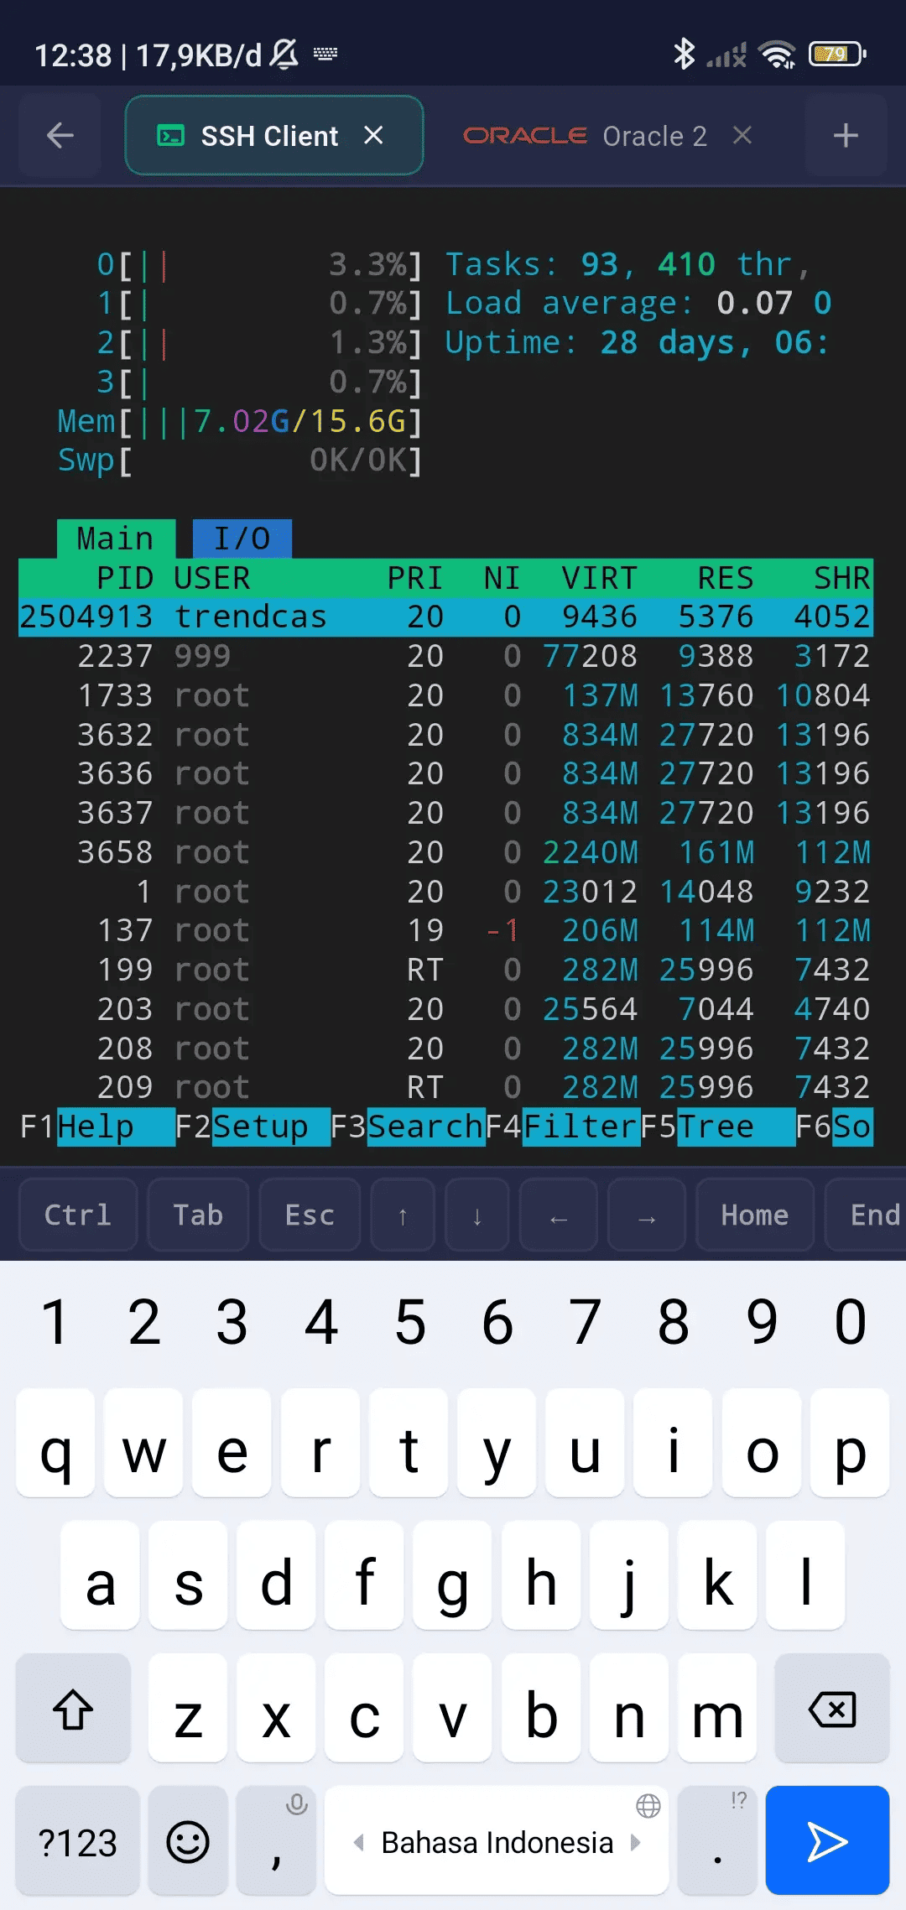906x1910 pixels.
Task: Tap the F3 Search function label
Action: (x=407, y=1127)
